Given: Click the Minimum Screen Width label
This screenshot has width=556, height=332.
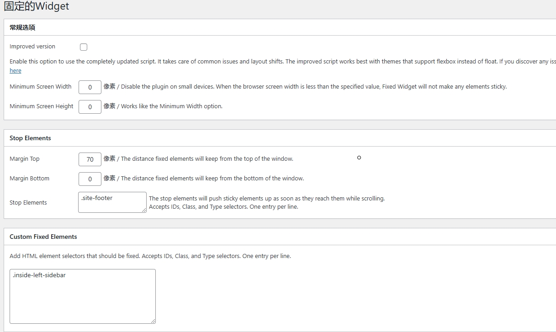Looking at the screenshot, I should click(41, 86).
